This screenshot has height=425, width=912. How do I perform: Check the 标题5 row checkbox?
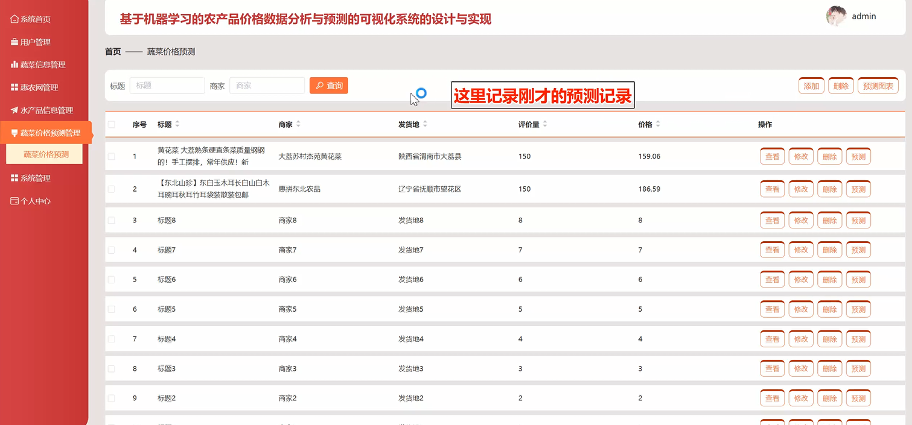(111, 309)
